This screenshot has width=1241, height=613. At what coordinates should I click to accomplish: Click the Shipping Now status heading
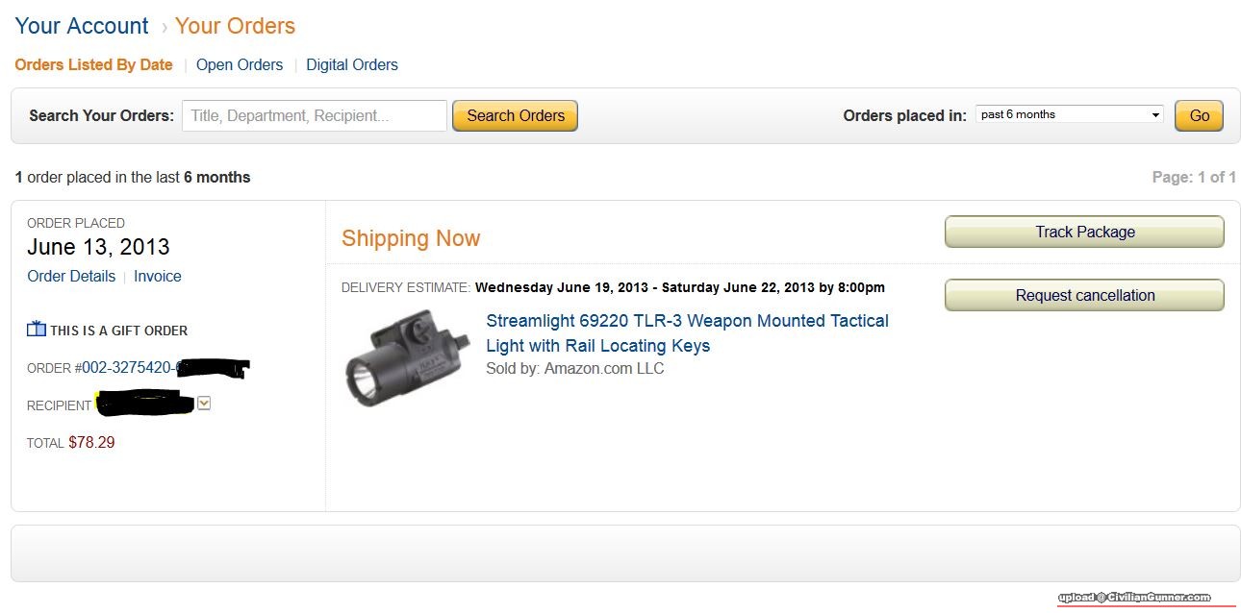coord(411,238)
